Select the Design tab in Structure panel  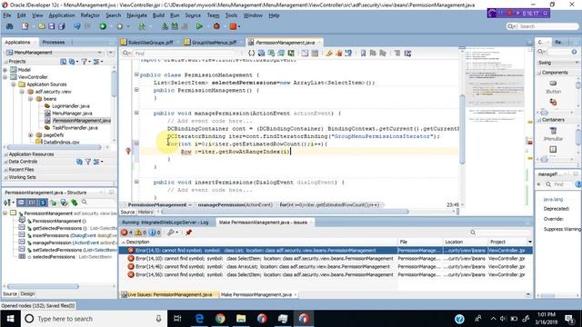click(27, 293)
